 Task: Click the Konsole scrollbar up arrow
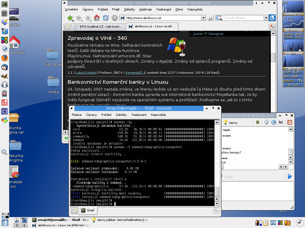(217, 122)
